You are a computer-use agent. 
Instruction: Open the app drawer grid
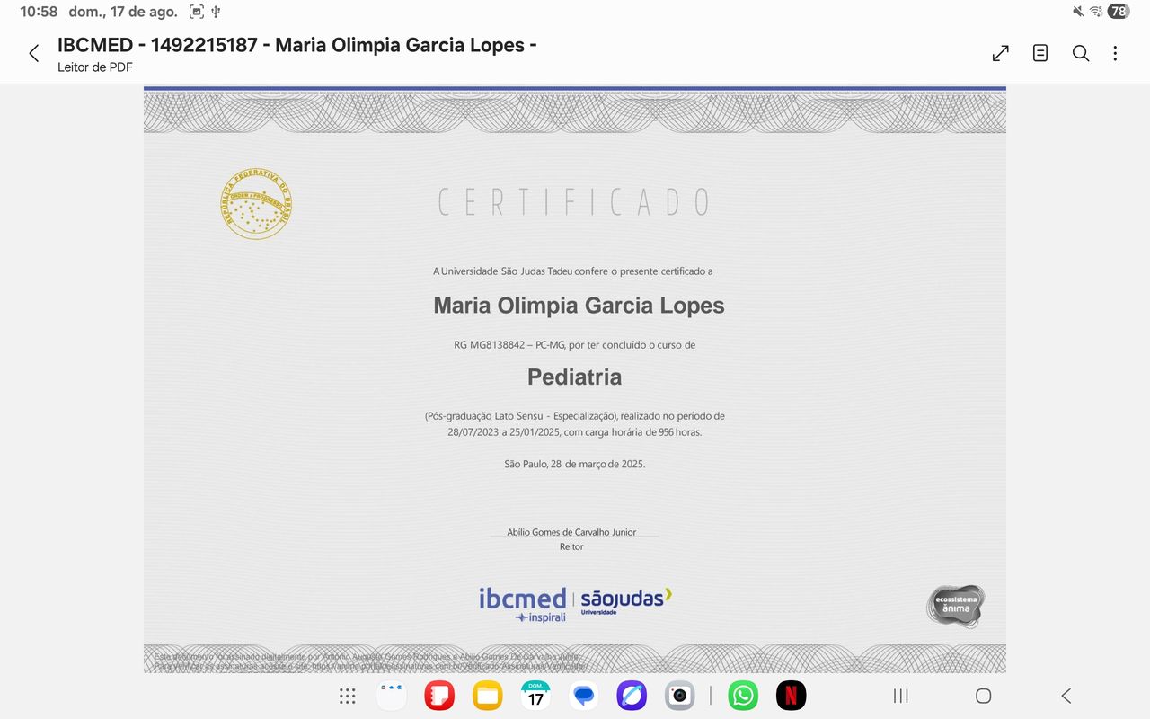pyautogui.click(x=347, y=695)
